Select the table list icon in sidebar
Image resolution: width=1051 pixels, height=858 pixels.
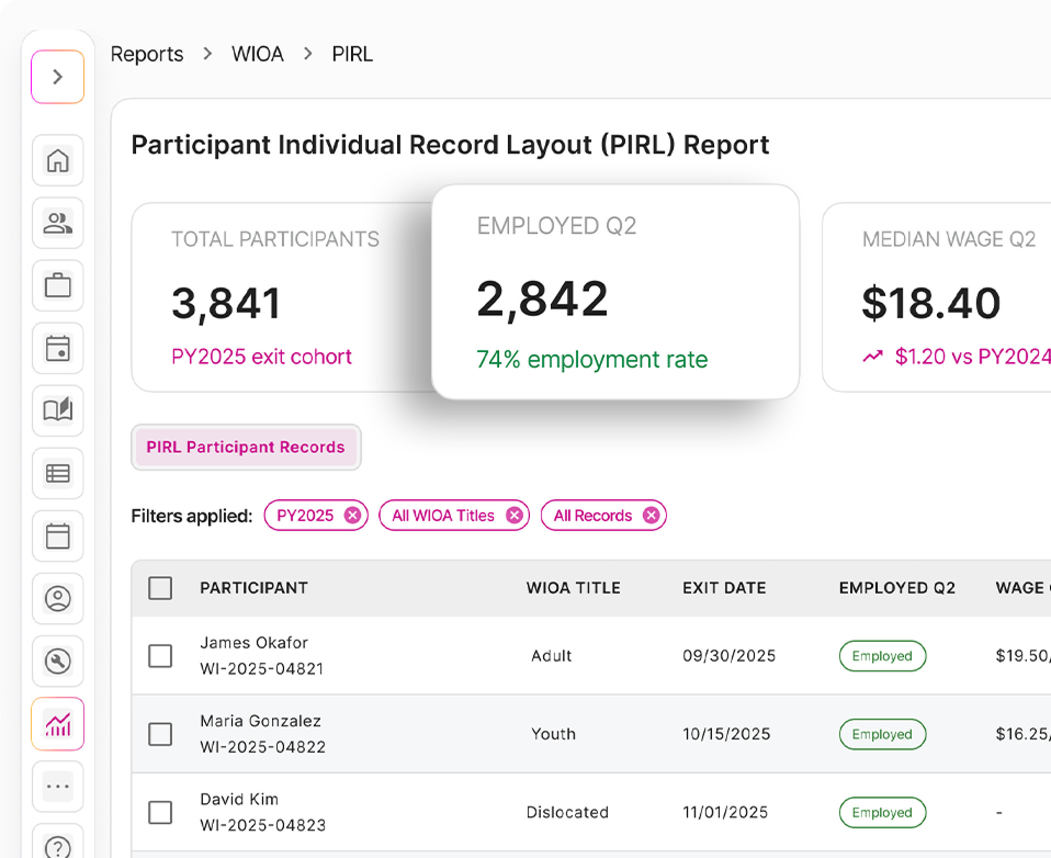click(x=58, y=473)
